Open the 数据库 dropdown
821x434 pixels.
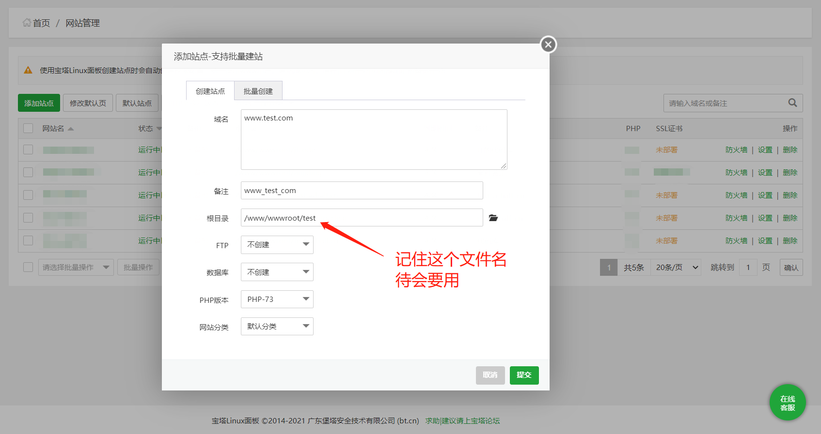click(277, 272)
